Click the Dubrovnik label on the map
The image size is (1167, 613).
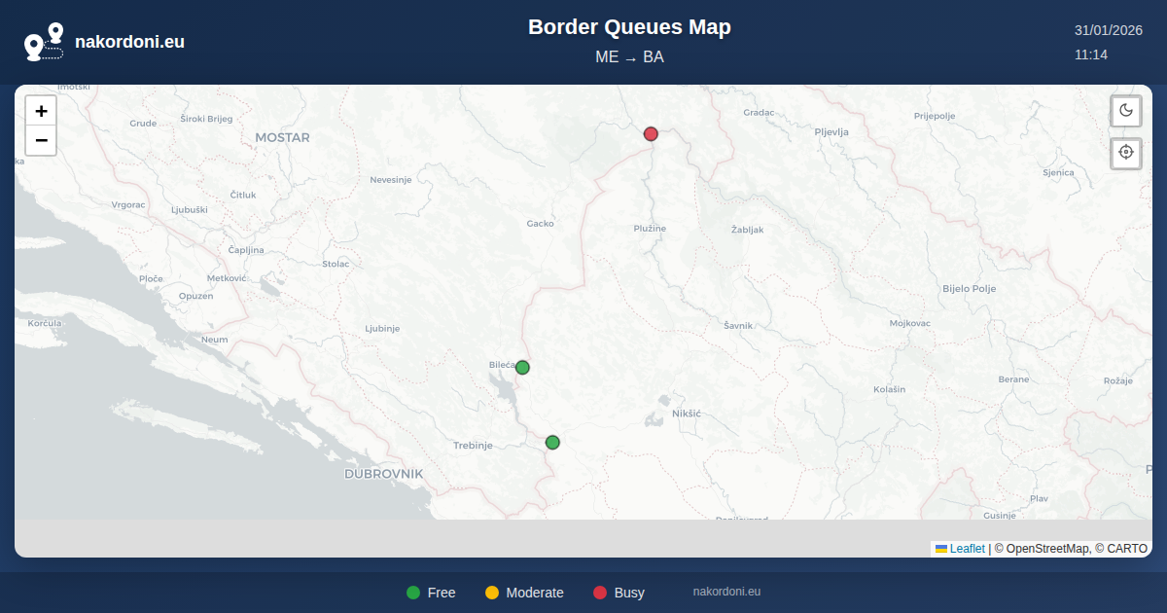coord(383,474)
